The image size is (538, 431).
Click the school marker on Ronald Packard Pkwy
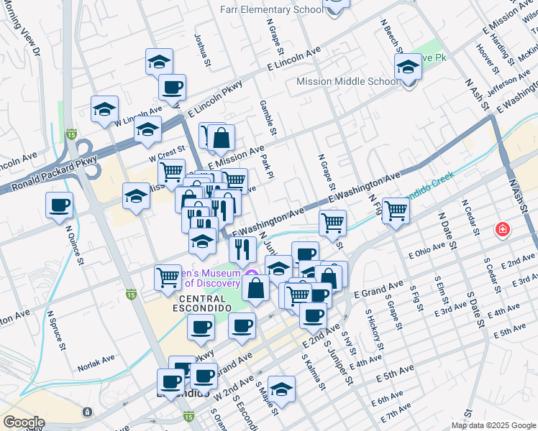coord(148,130)
